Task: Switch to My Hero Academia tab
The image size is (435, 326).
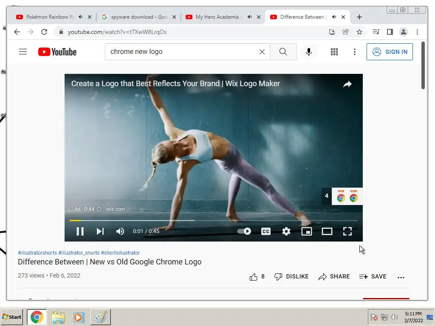Action: tap(214, 17)
